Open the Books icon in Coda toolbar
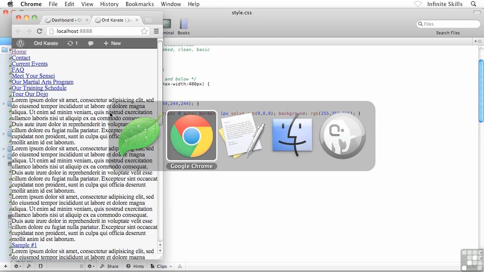Viewport: 484px width, 272px height. [183, 27]
